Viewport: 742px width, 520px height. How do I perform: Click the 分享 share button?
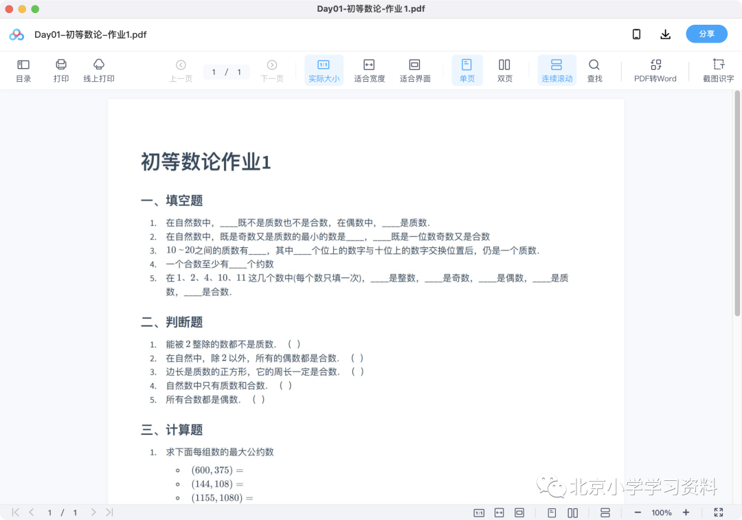(706, 34)
